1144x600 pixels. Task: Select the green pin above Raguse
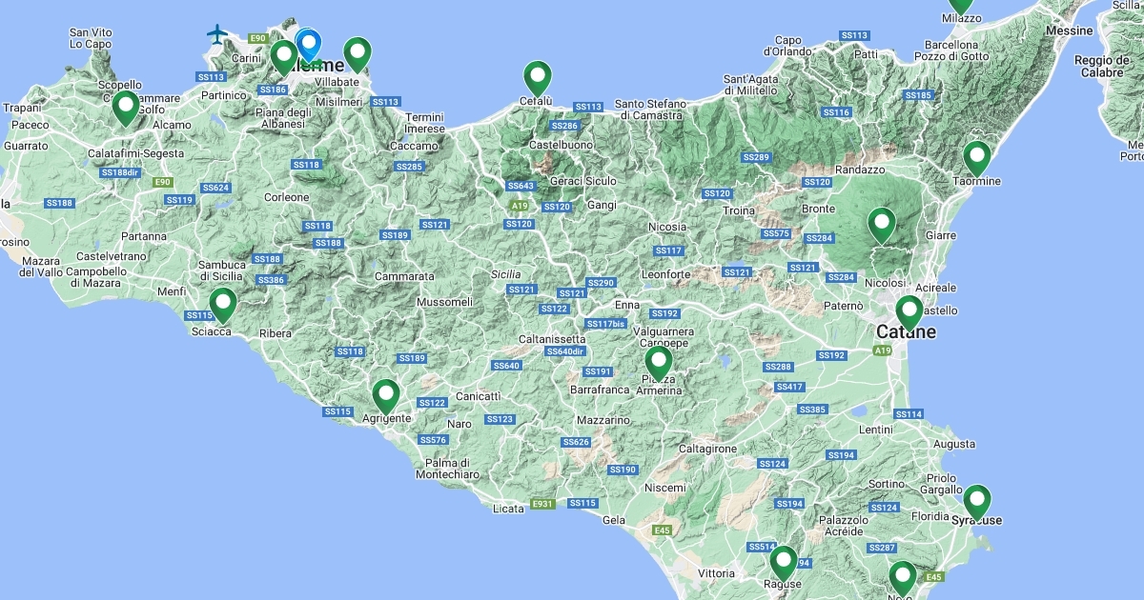click(x=784, y=561)
